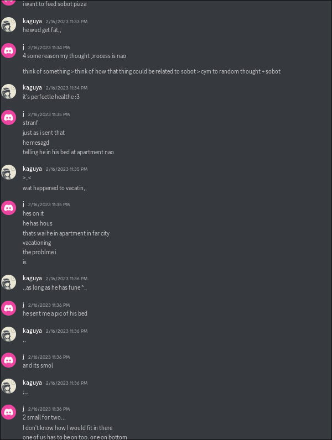Open kaguya's avatar by "as long as he has fune"
This screenshot has height=440, width=332.
(8, 282)
